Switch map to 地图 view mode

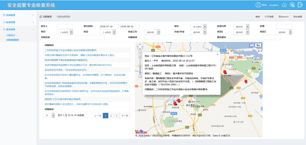tap(252, 45)
